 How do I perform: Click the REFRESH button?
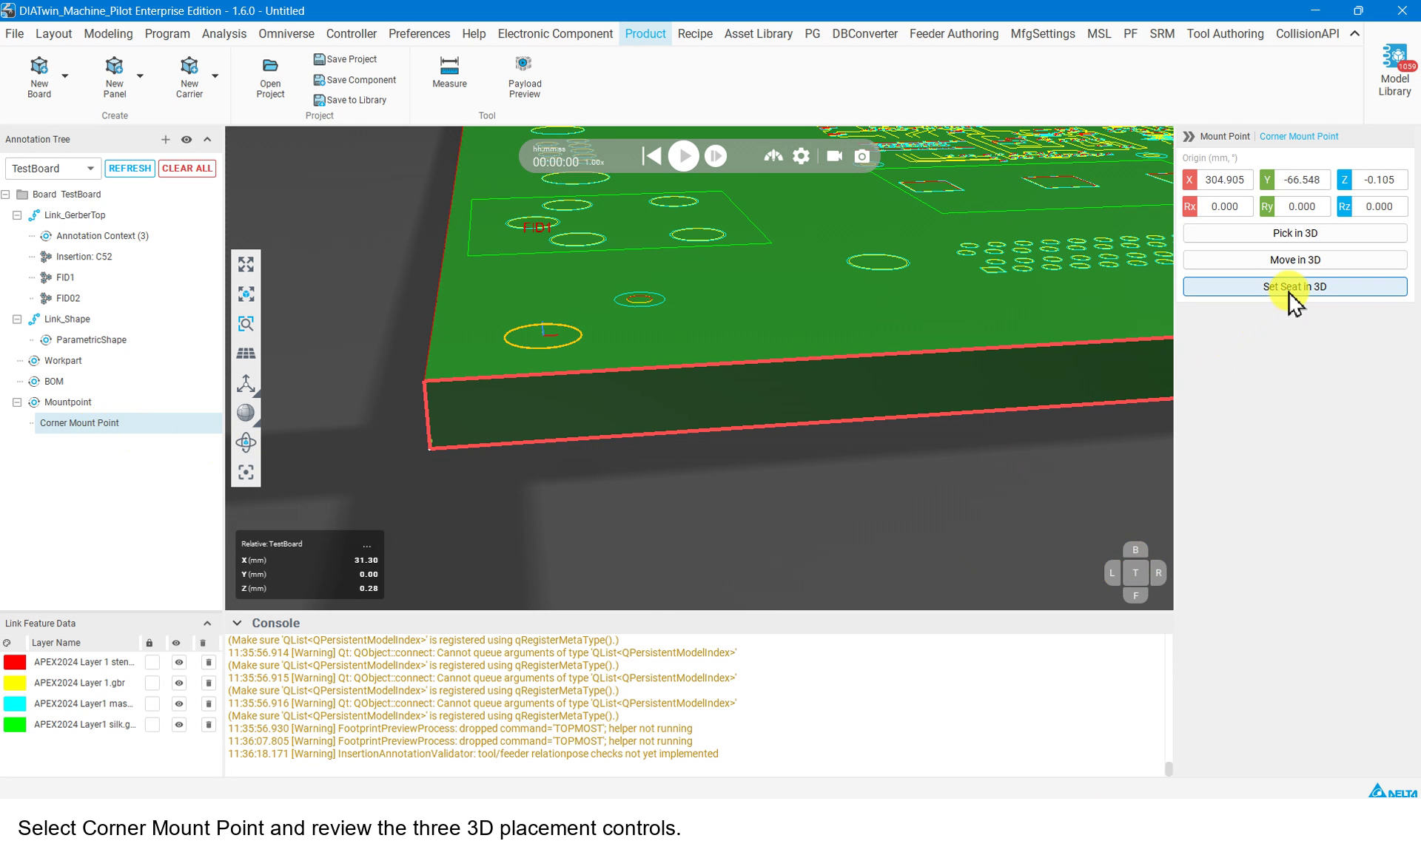pos(130,168)
